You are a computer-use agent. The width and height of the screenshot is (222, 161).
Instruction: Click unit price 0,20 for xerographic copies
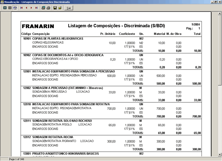[x=113, y=60]
